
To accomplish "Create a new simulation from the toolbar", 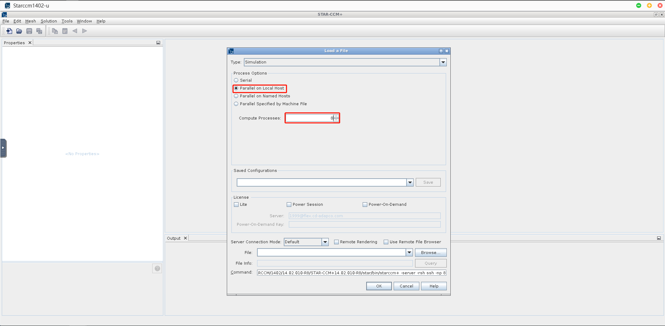I will pos(9,31).
